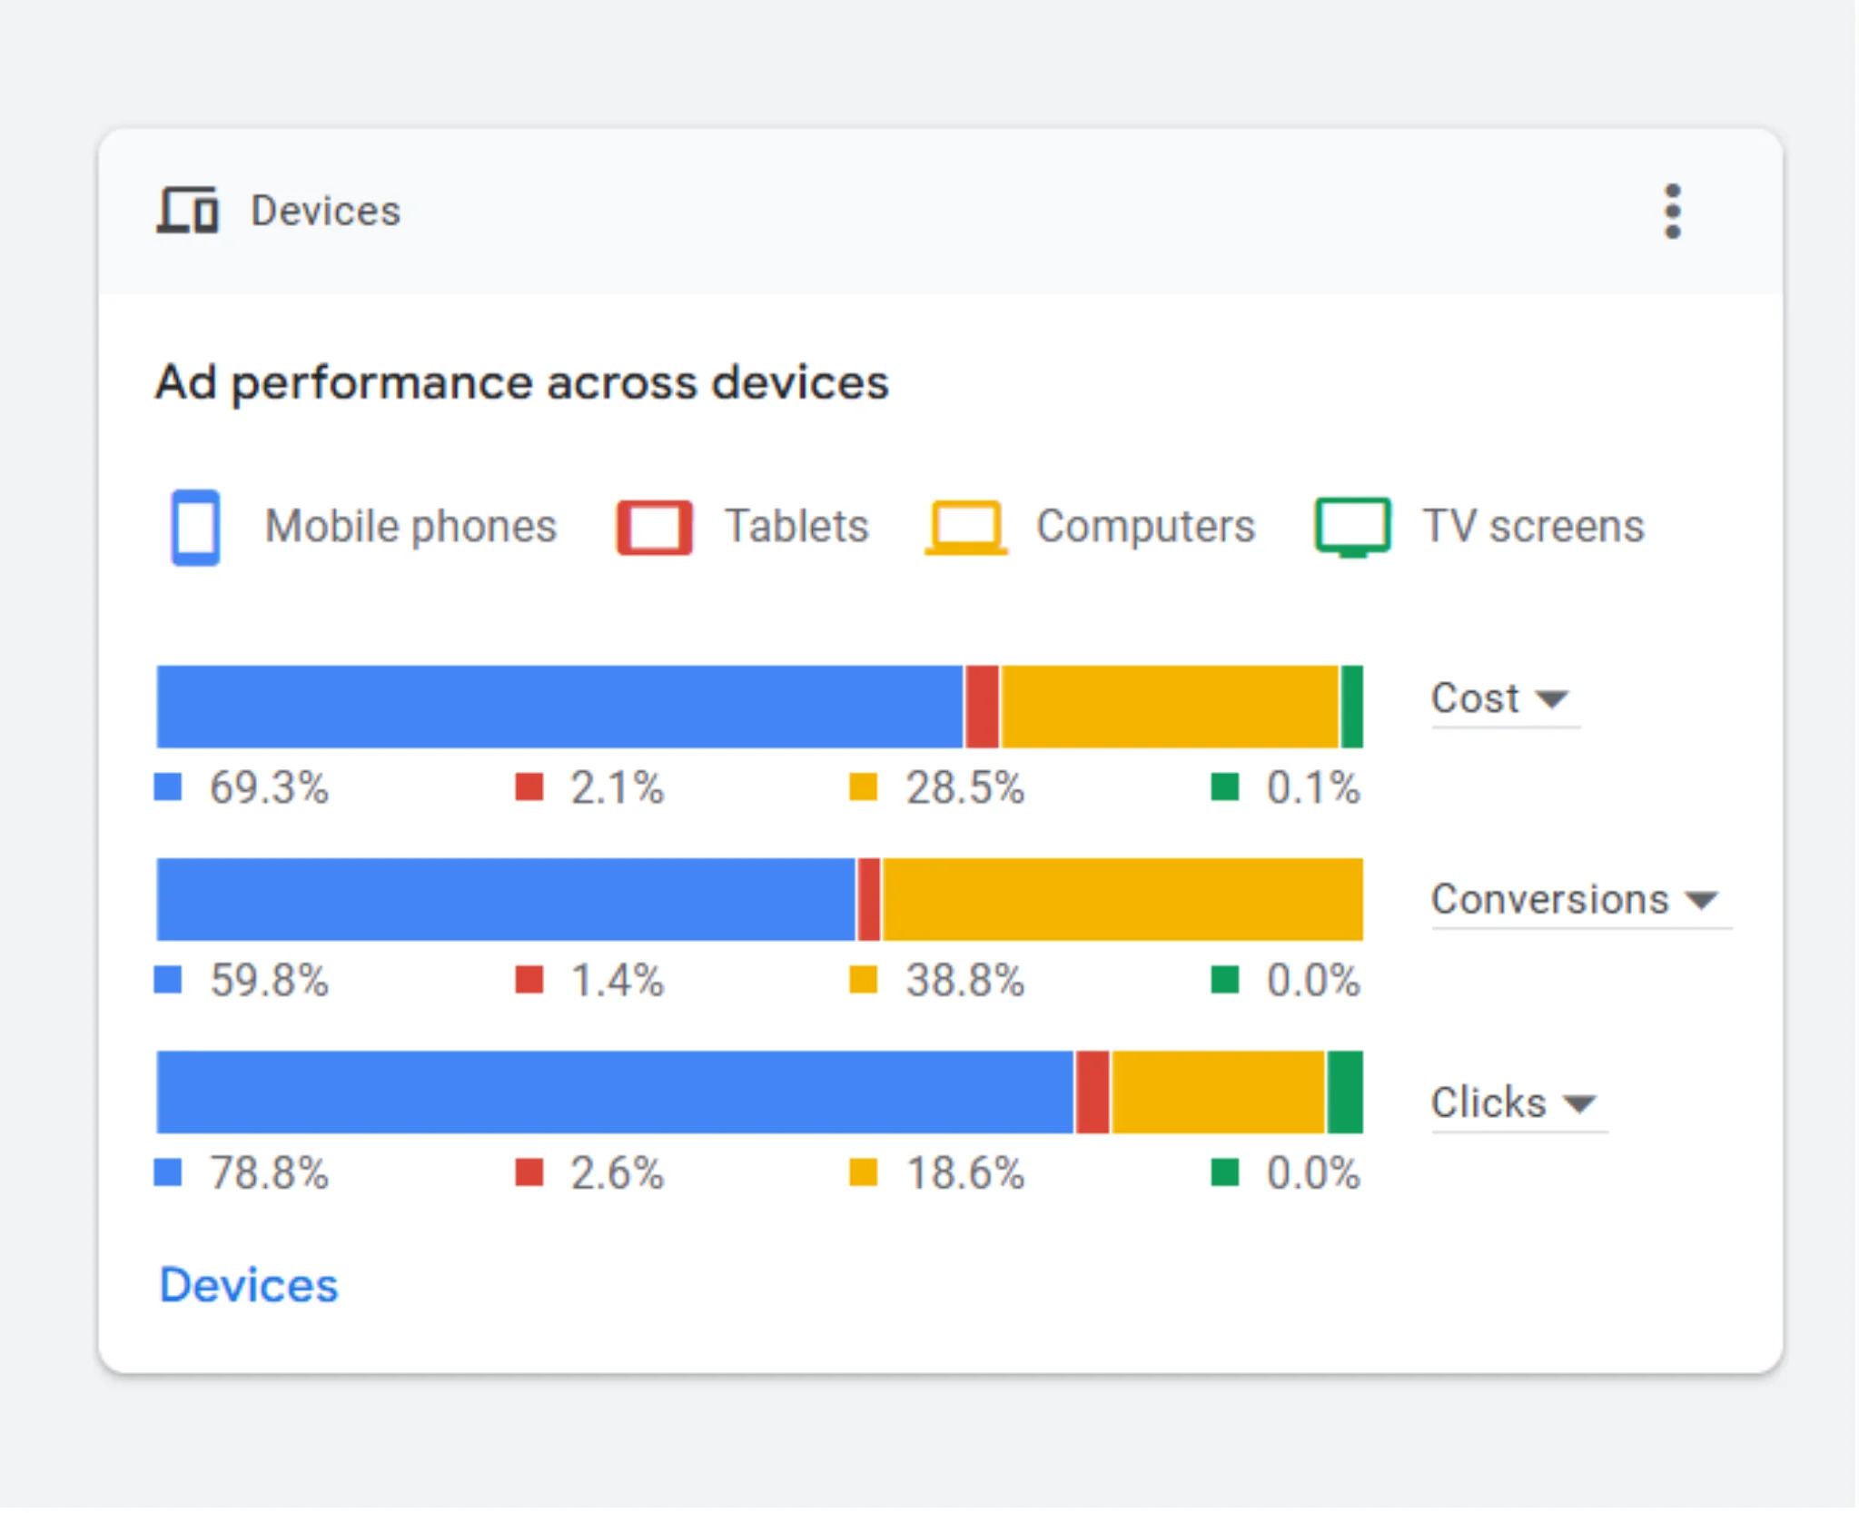Click the blue swatch beside 69.3%
1859x1513 pixels.
click(168, 787)
